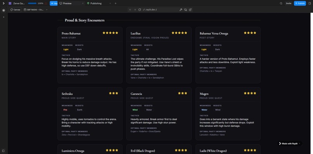Click the Light weakness tag on Proto Bahamut
Screen dimensions: 313x154
coord(66,49)
